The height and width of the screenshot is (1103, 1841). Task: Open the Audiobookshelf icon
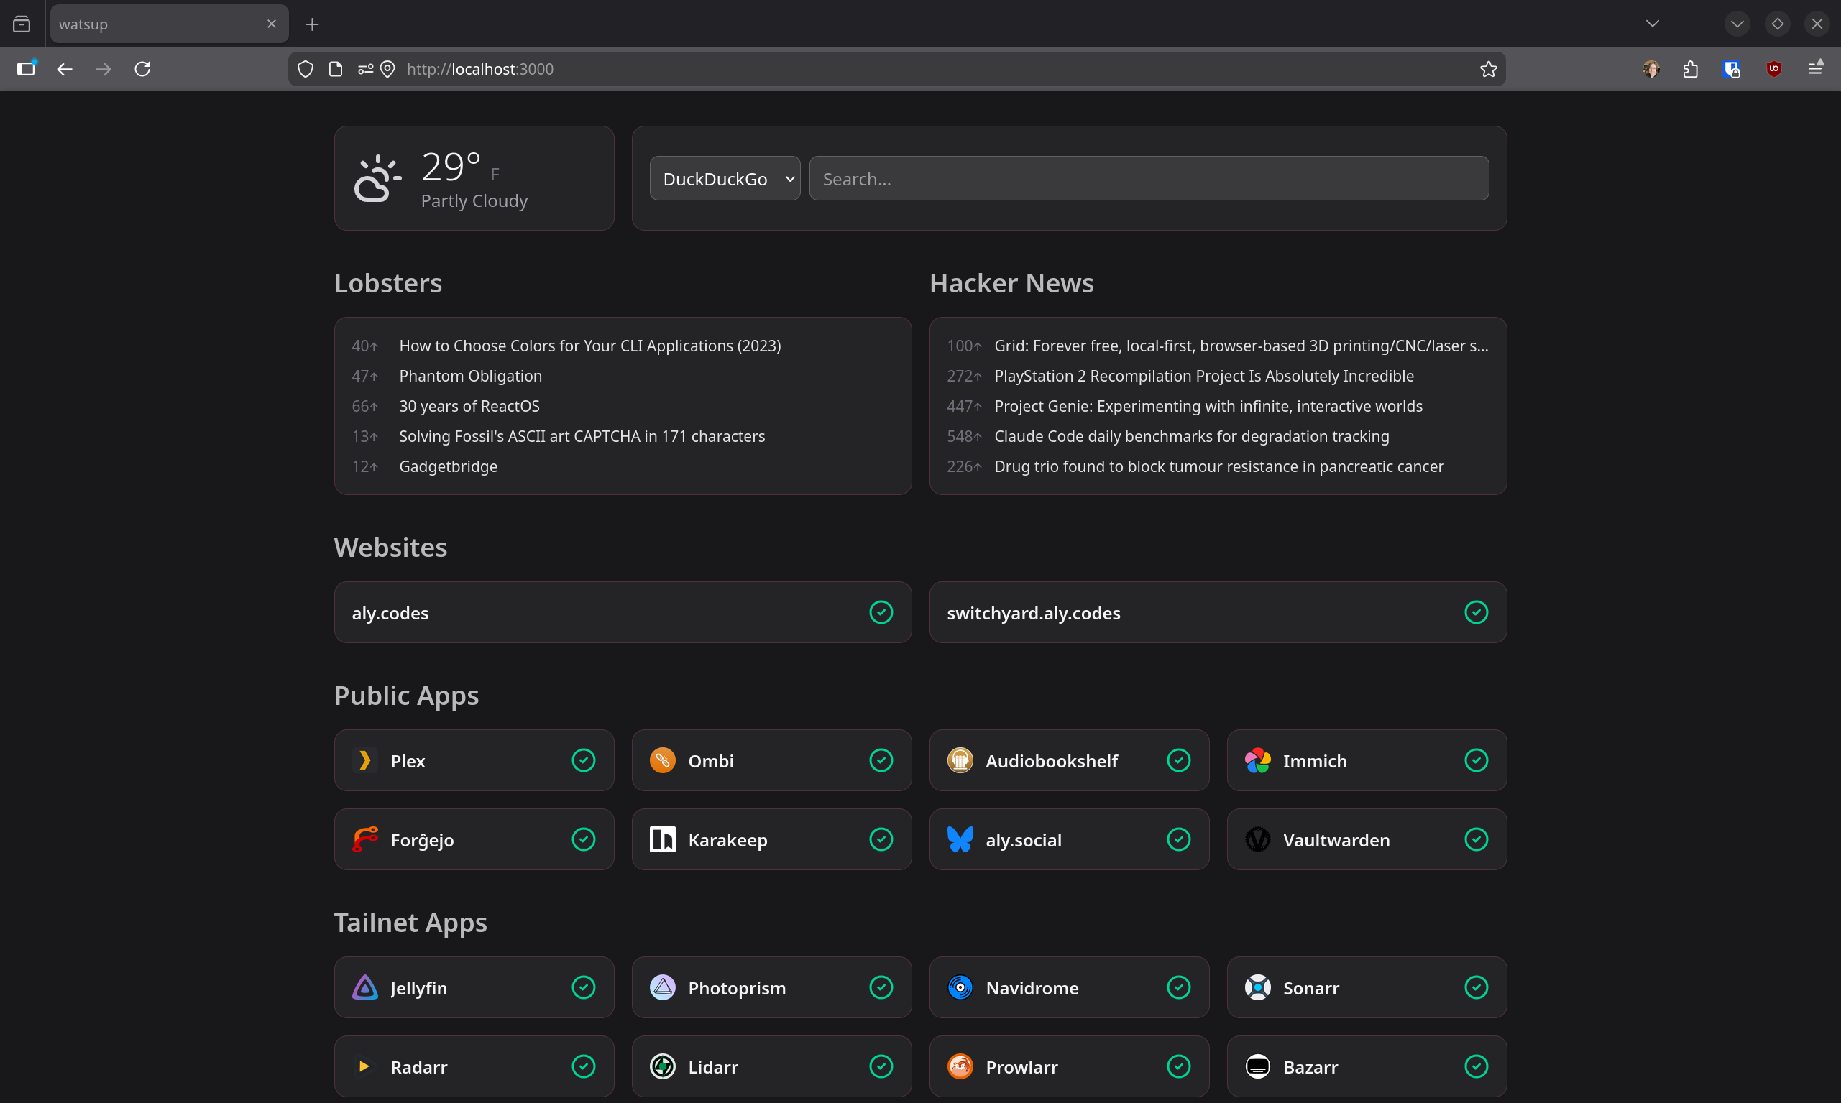click(x=960, y=760)
